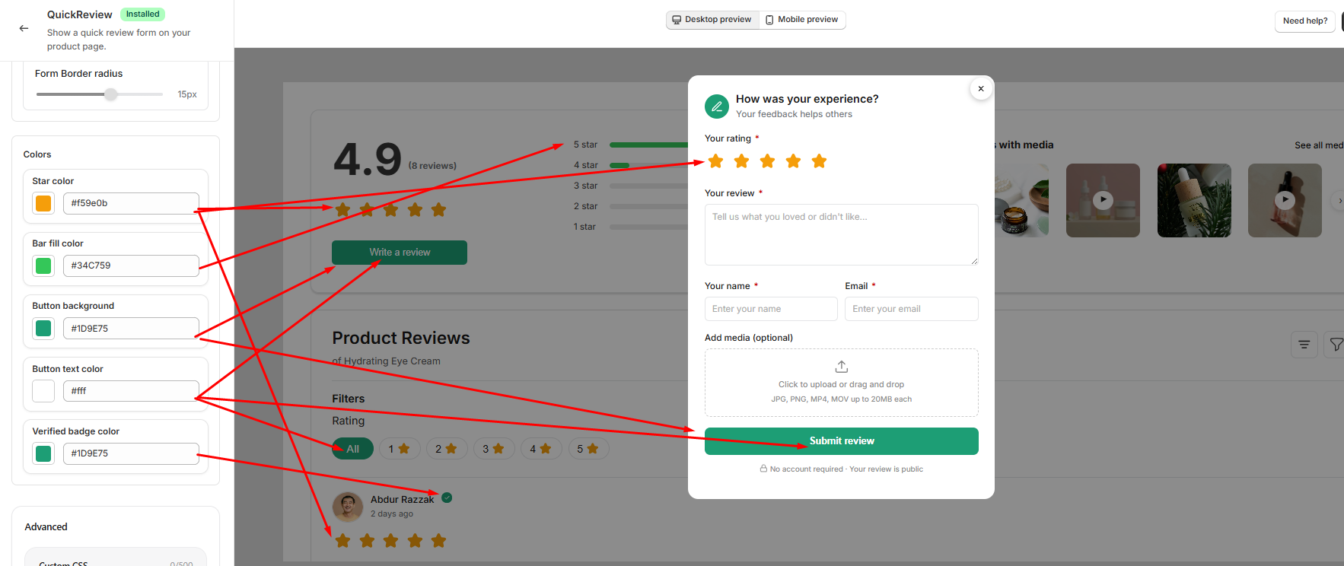Edit the Button text color hex field

pyautogui.click(x=131, y=391)
